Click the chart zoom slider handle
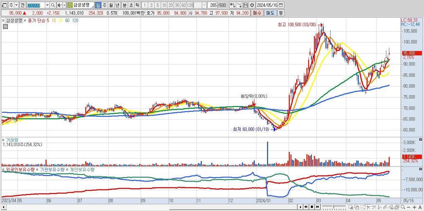Screen dimensions: 424x211 pos(334,207)
